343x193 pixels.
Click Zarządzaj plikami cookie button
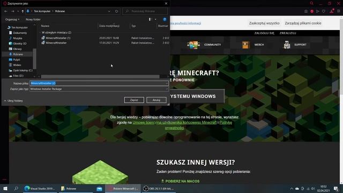(x=303, y=23)
